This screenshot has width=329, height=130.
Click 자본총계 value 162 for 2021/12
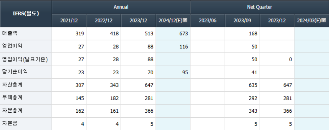[80, 111]
